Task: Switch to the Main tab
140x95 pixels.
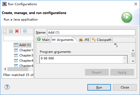Action: coord(43,40)
